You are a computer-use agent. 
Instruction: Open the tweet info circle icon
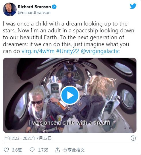point(133,138)
